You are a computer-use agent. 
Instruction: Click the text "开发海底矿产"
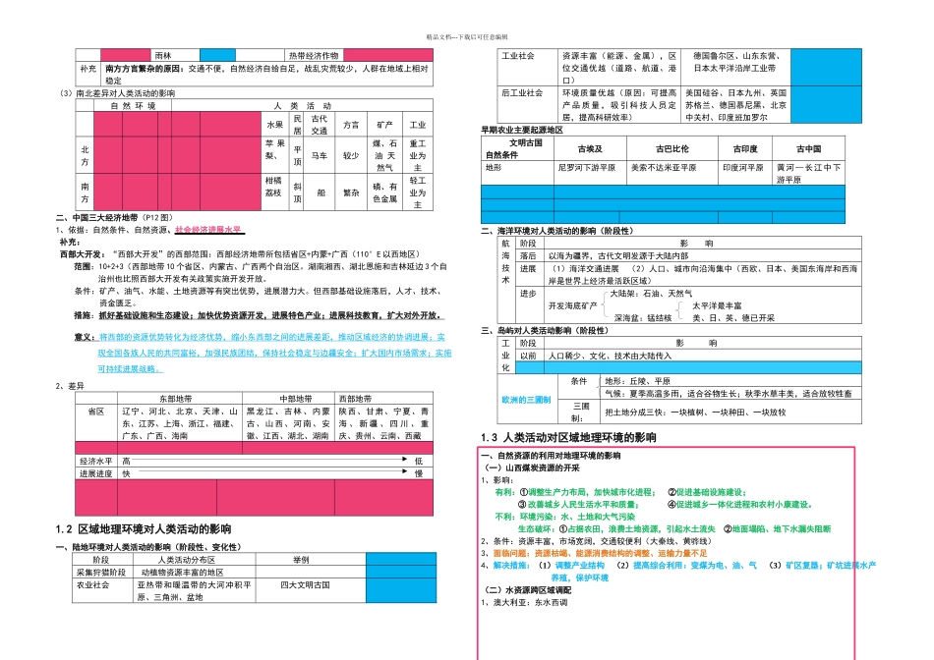tap(572, 305)
